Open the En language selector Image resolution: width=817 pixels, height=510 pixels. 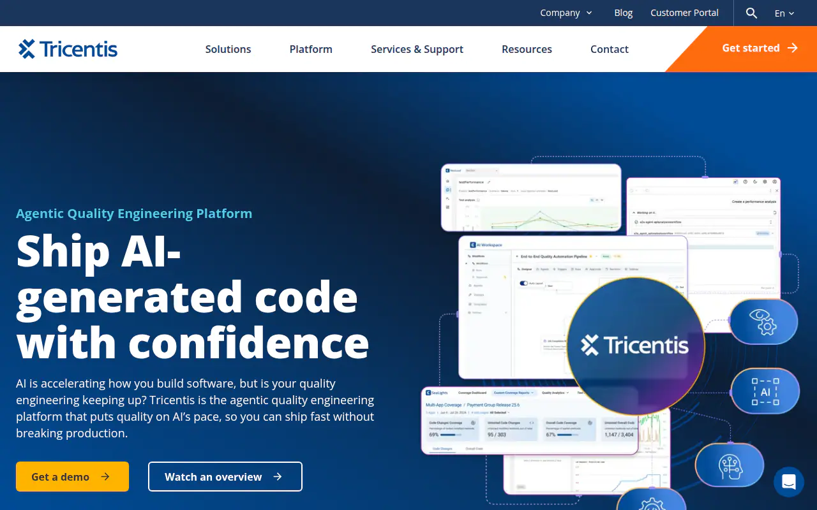(x=784, y=13)
